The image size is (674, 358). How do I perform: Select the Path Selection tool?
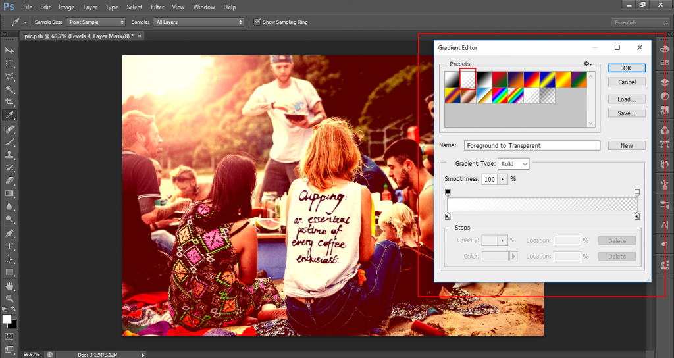9,259
